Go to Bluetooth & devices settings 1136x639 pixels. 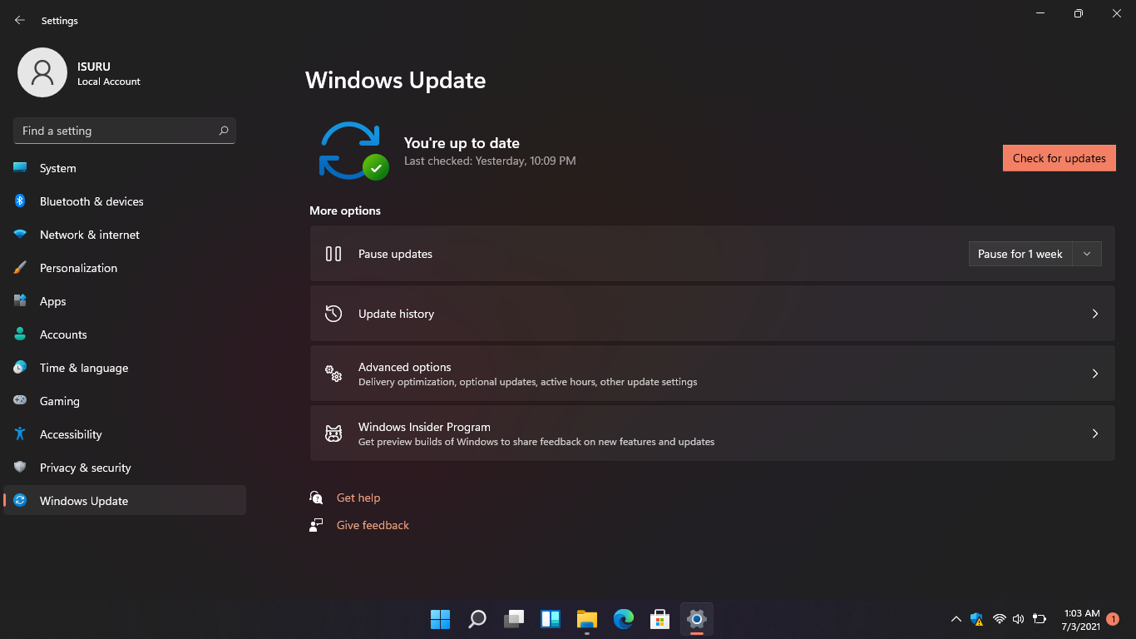125,201
